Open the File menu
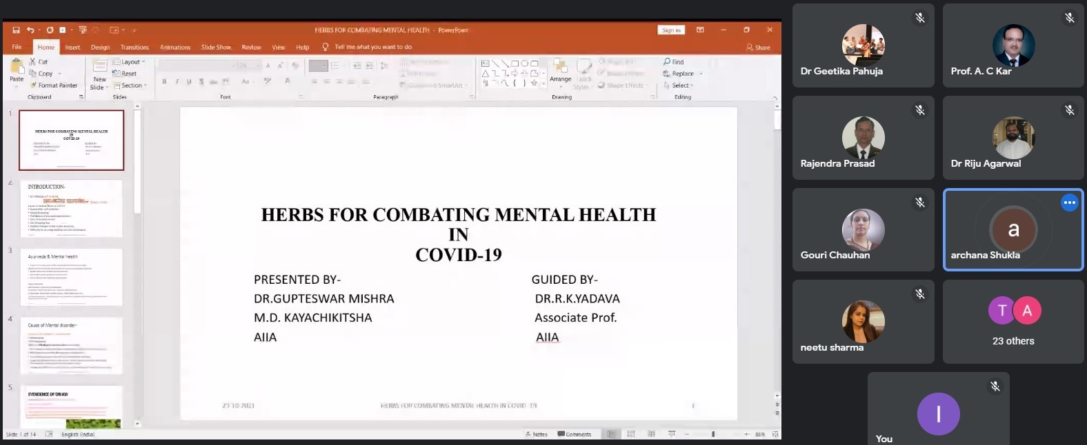Image resolution: width=1087 pixels, height=445 pixels. coord(17,47)
